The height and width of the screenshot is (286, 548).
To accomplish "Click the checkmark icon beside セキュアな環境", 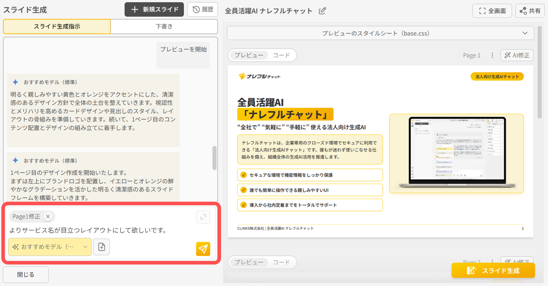I will (243, 175).
